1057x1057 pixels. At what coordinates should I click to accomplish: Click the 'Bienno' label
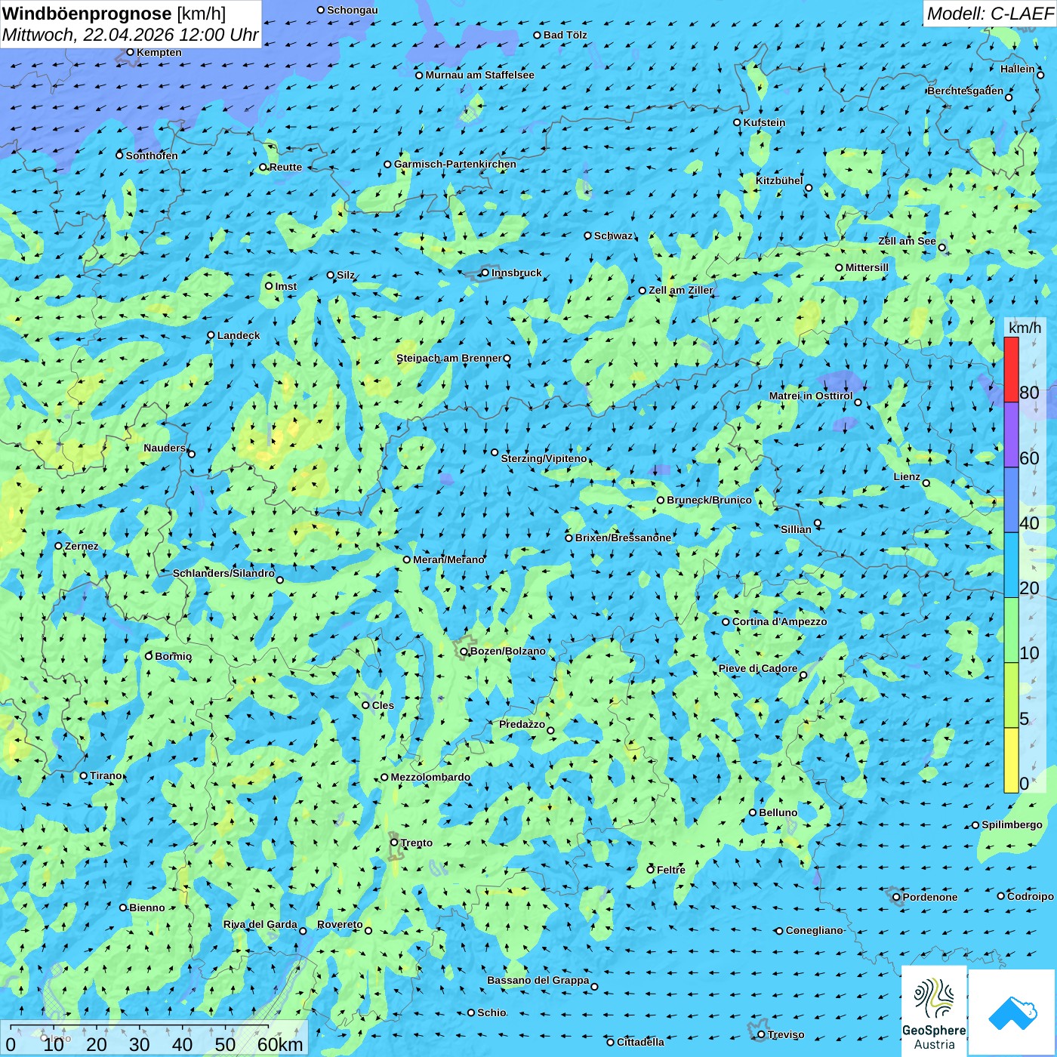pos(146,908)
